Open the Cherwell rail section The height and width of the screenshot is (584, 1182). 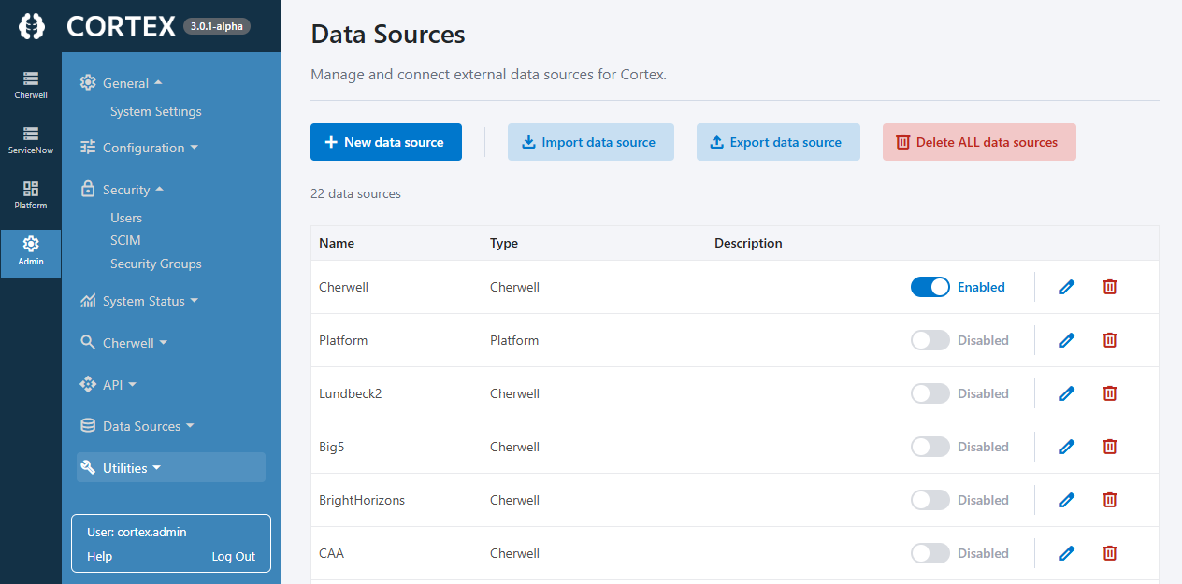tap(31, 85)
